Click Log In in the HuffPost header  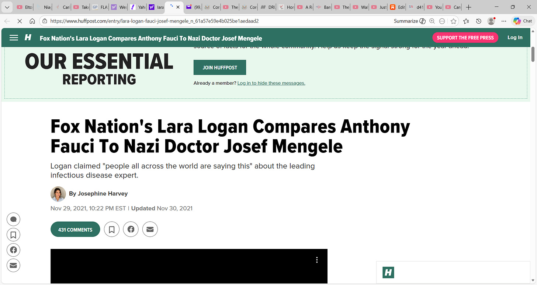click(515, 37)
